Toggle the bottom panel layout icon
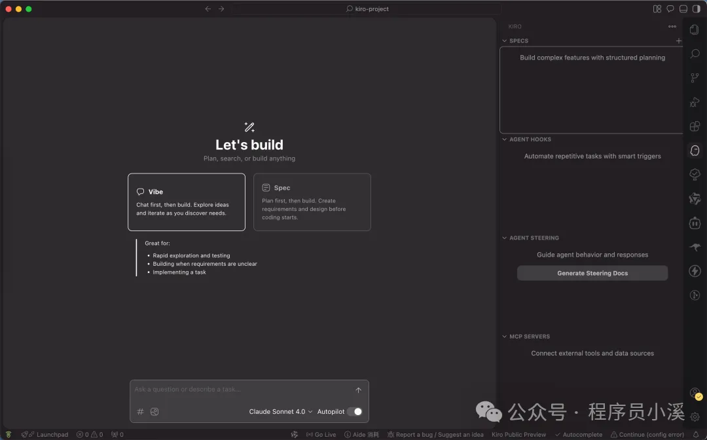Screen dimensions: 707x440 click(x=683, y=9)
